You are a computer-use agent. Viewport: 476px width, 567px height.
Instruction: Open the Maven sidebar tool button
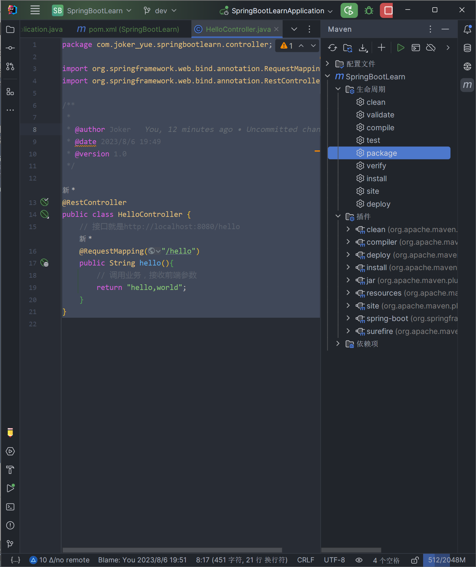467,85
